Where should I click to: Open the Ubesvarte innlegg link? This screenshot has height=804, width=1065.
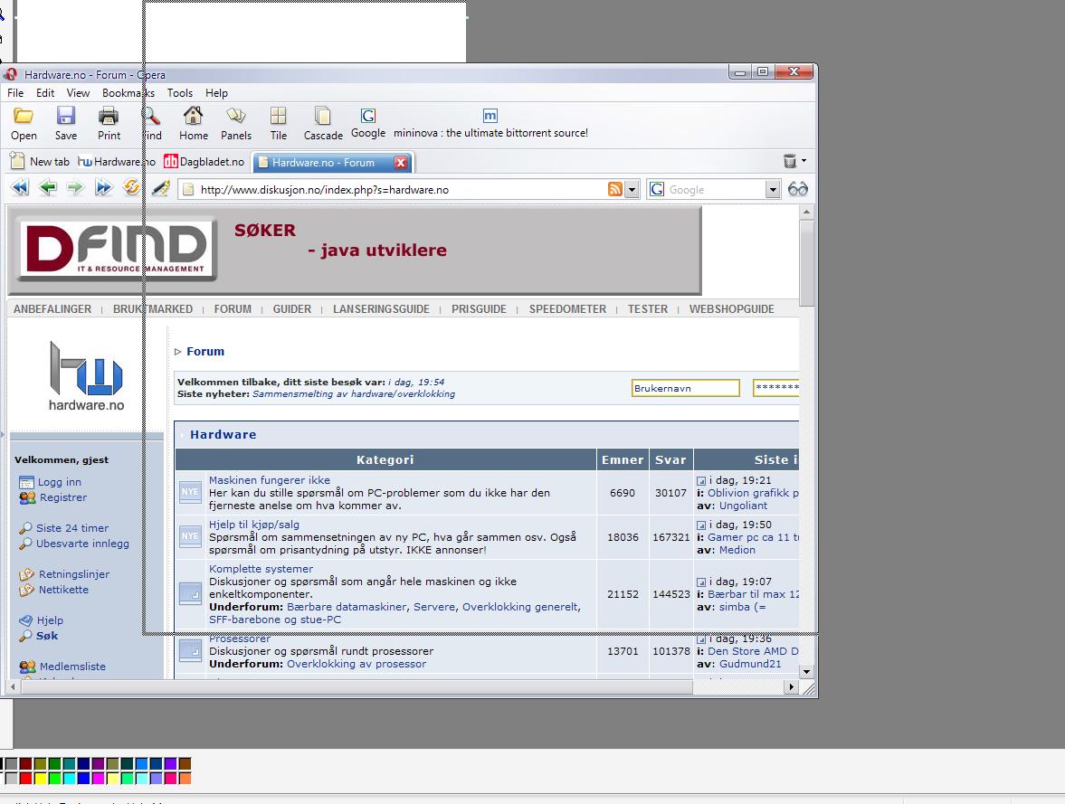[x=82, y=544]
